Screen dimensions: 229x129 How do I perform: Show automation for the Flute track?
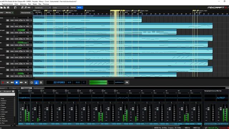click(x=21, y=27)
